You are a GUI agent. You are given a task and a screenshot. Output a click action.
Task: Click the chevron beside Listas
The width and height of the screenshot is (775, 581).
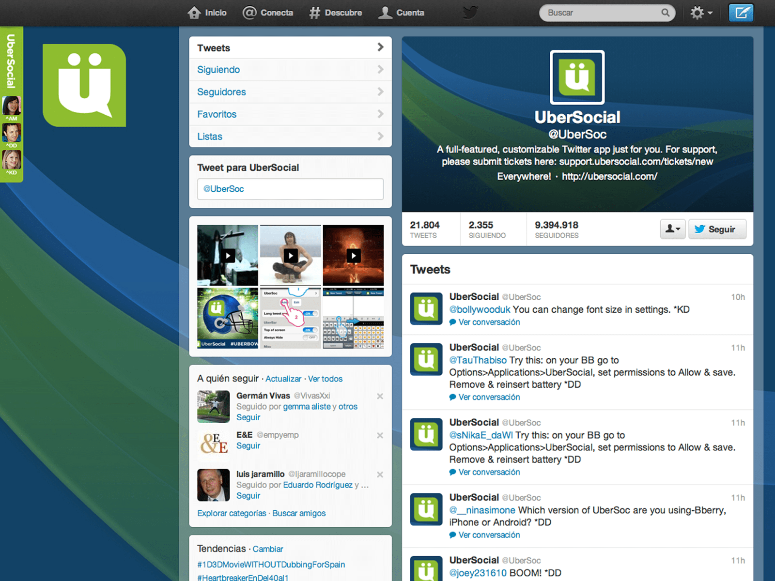tap(380, 136)
